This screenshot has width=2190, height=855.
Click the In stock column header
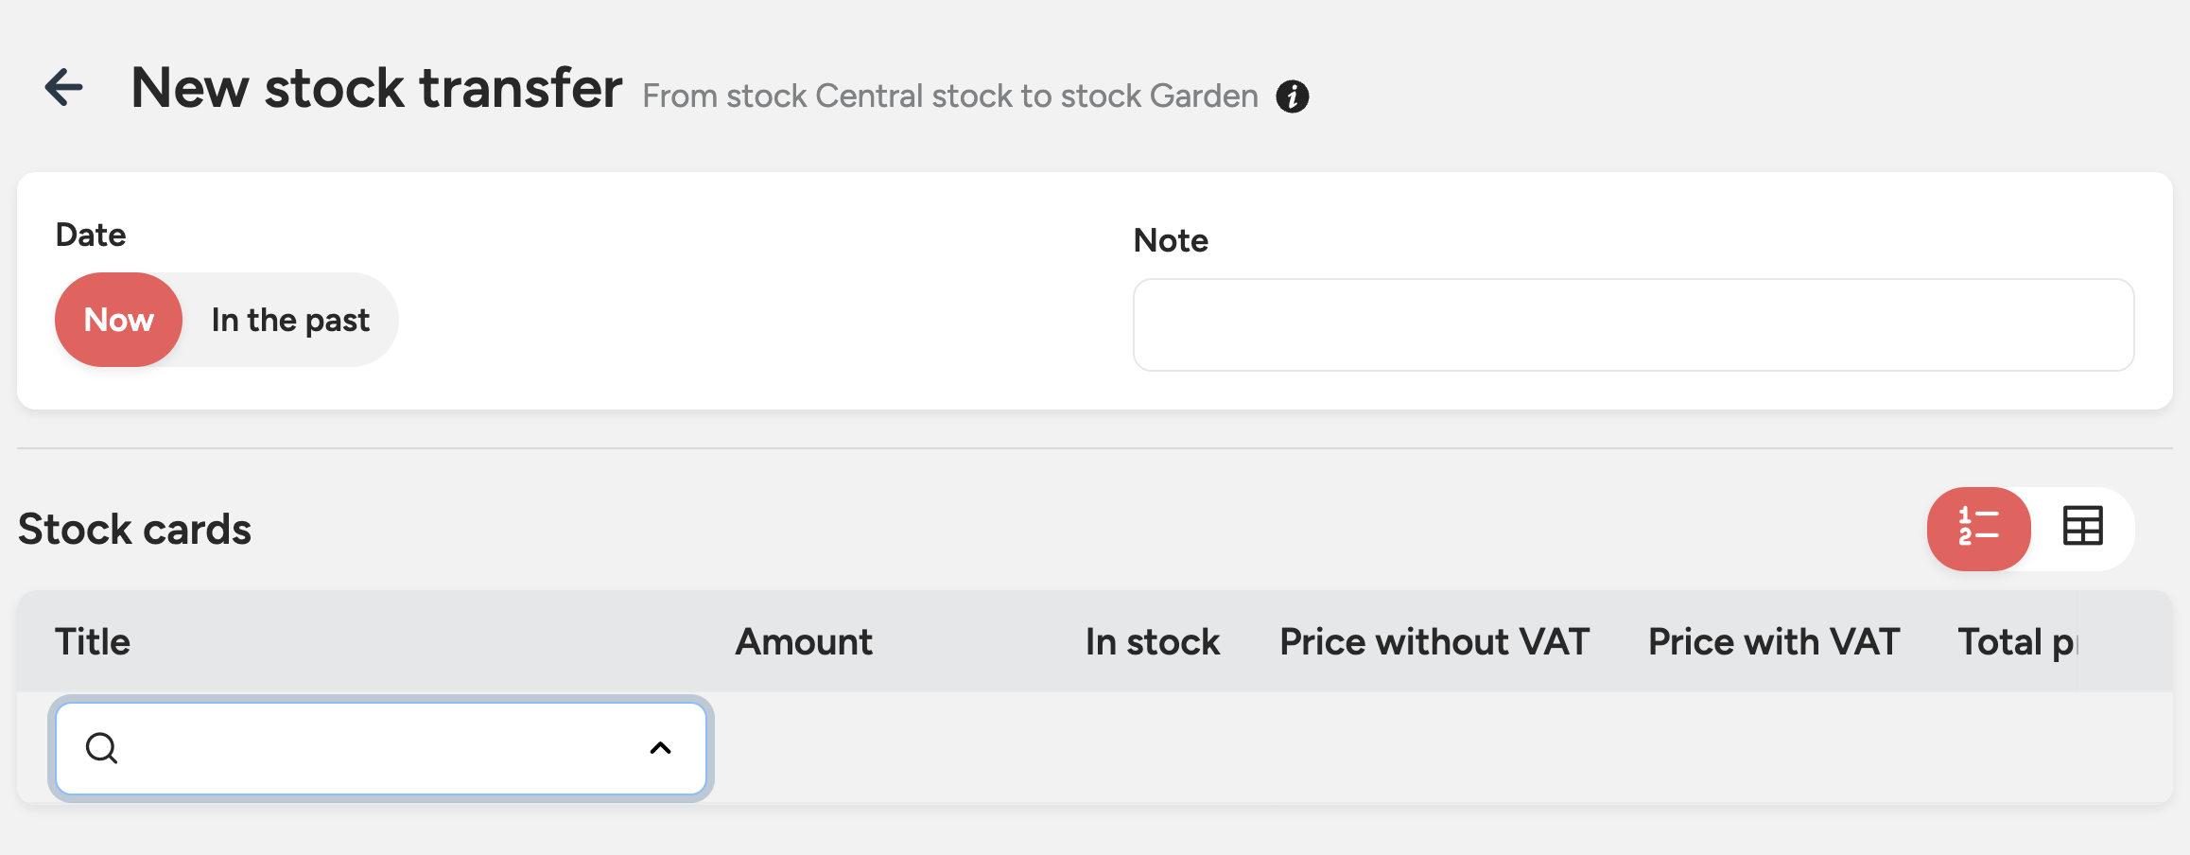(1152, 642)
